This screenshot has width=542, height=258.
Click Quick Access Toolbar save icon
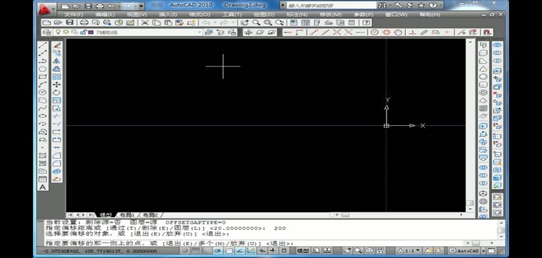88,6
